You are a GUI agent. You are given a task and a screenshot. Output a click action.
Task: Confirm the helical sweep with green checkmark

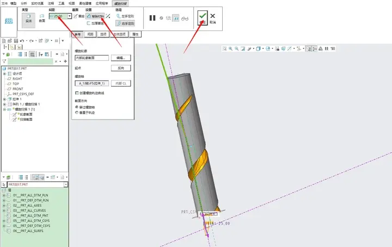[x=203, y=18]
